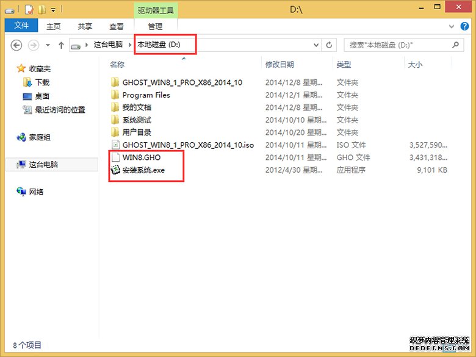Click the 我的文档 folder icon
The width and height of the screenshot is (476, 357).
pyautogui.click(x=115, y=107)
